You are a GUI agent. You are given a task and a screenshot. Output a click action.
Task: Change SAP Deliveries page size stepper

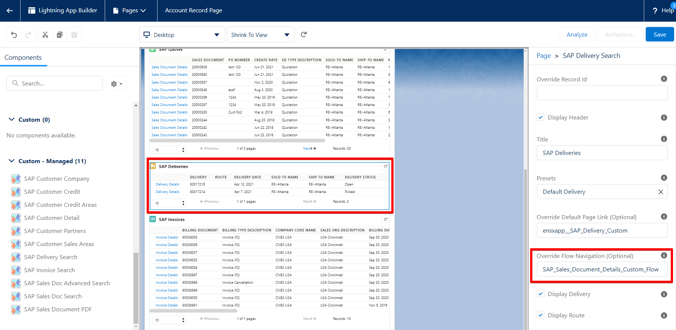183,203
